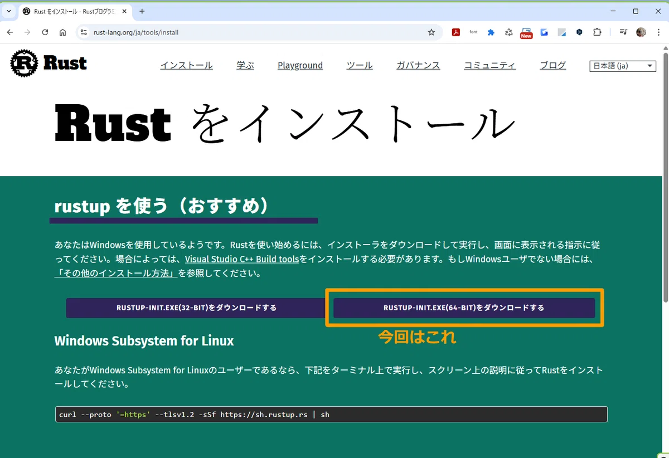Open the media control music list icon
Viewport: 669px width, 458px height.
pos(623,32)
